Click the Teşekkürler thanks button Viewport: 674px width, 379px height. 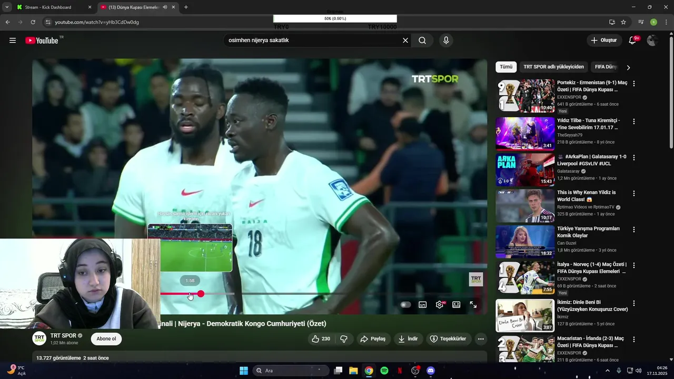tap(448, 339)
